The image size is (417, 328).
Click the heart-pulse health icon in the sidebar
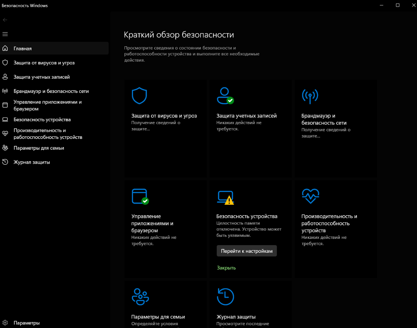coord(5,133)
